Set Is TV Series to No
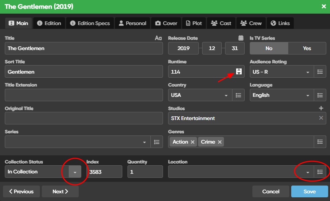Screen dimensions: 330x201 (269, 48)
